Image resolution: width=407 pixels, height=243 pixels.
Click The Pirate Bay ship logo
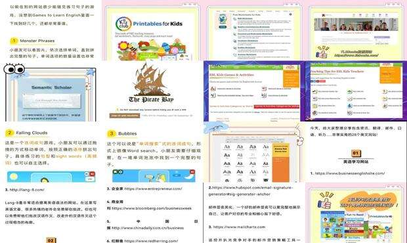151,79
